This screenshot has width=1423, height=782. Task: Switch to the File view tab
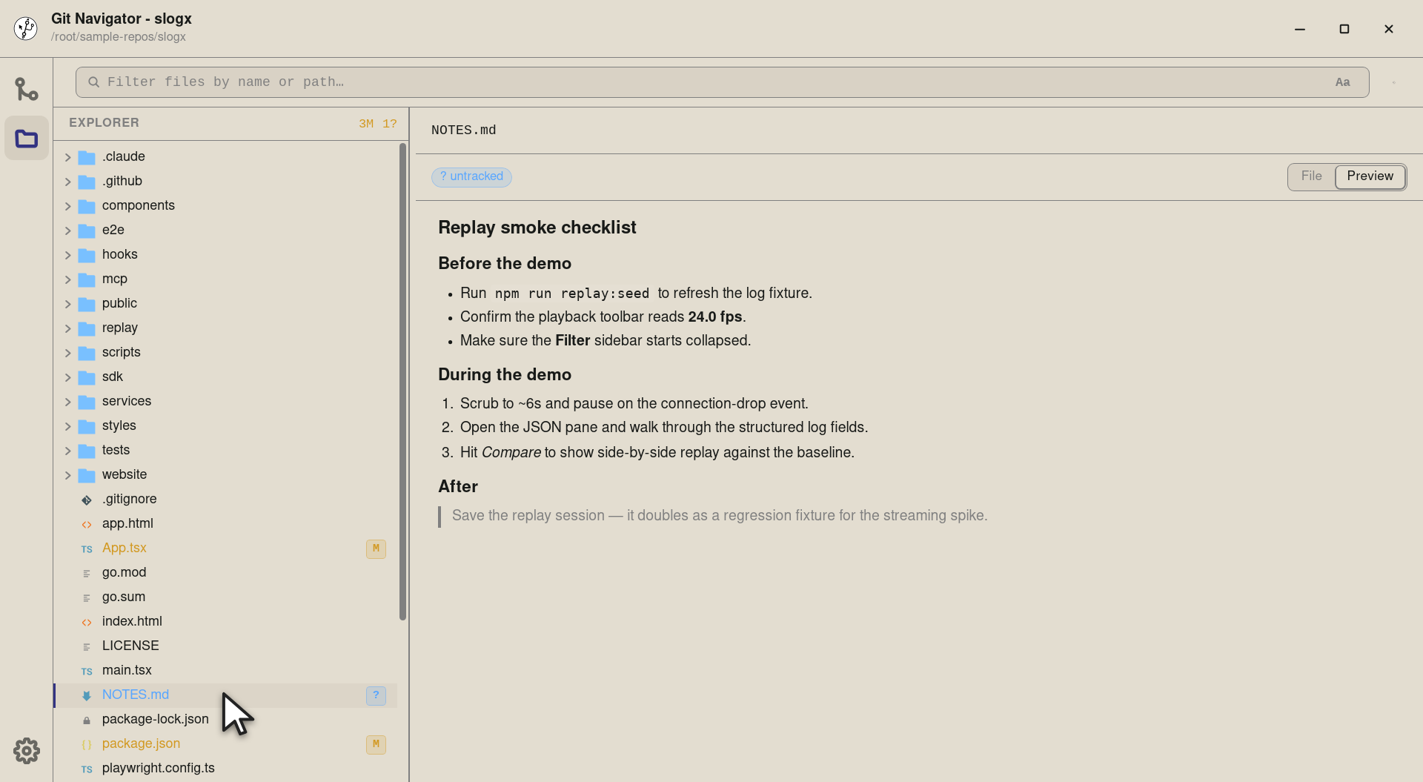(1311, 176)
